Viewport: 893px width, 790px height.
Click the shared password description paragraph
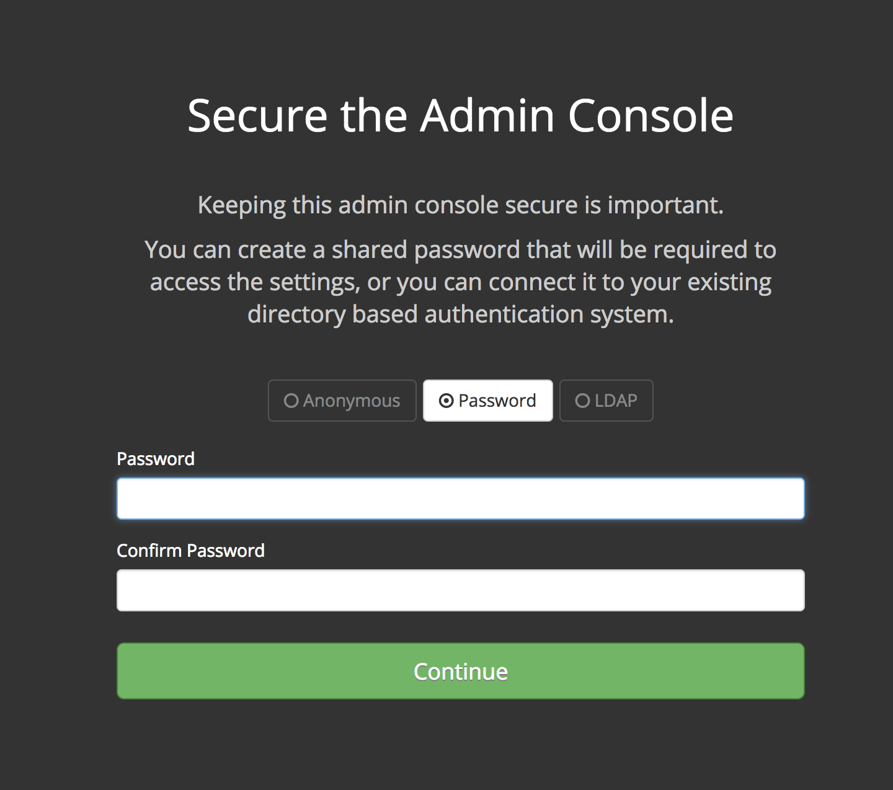click(461, 282)
